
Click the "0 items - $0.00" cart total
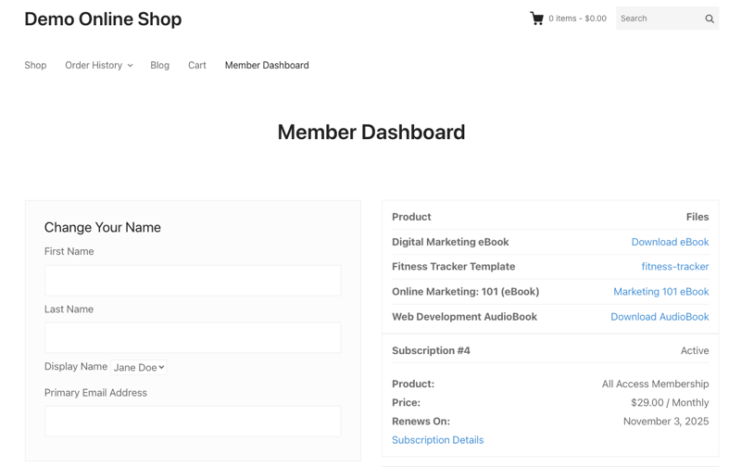tap(577, 19)
